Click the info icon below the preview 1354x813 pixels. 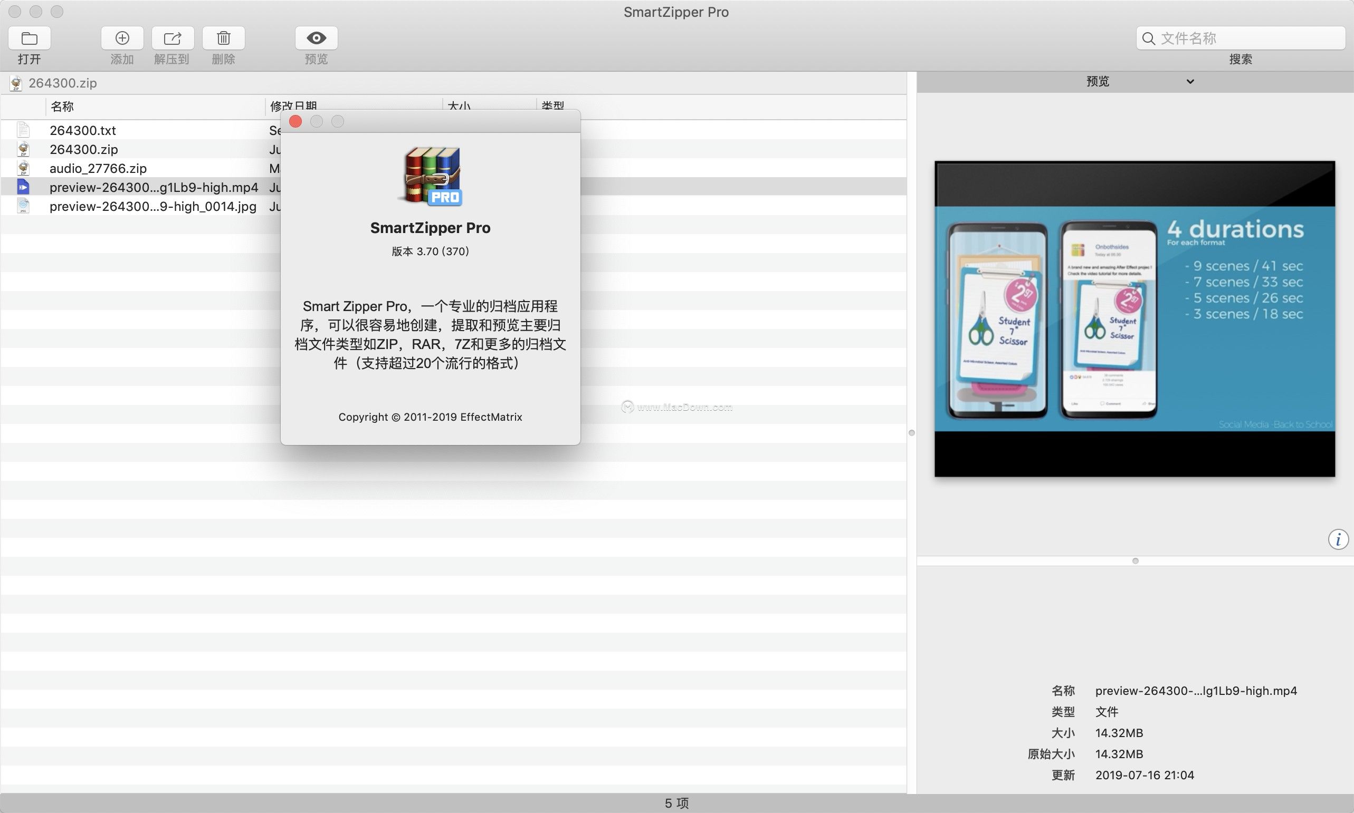tap(1338, 539)
